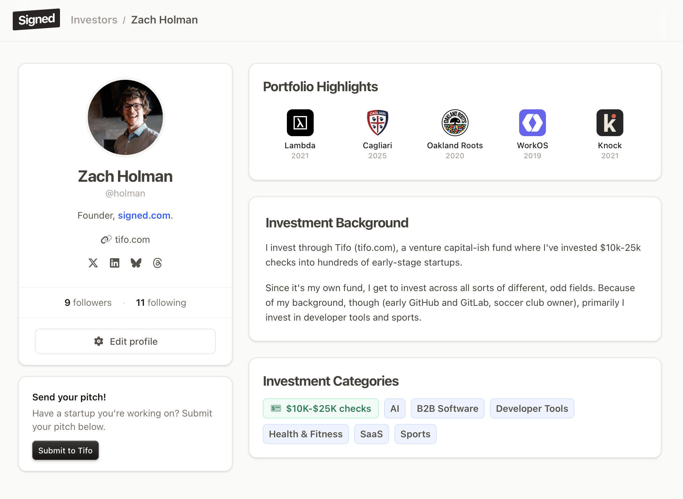View the 9 followers list
Viewport: 683px width, 499px height.
(x=88, y=302)
